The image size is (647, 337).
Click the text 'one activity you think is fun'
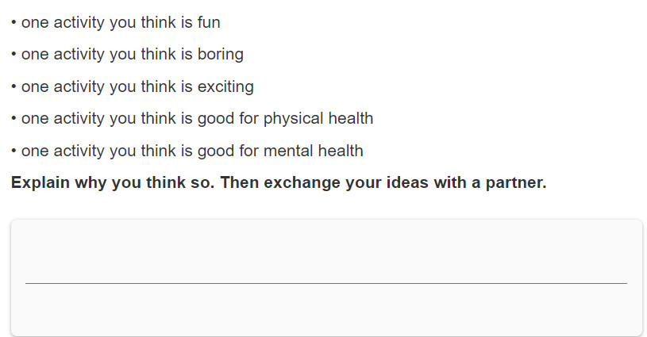(121, 23)
